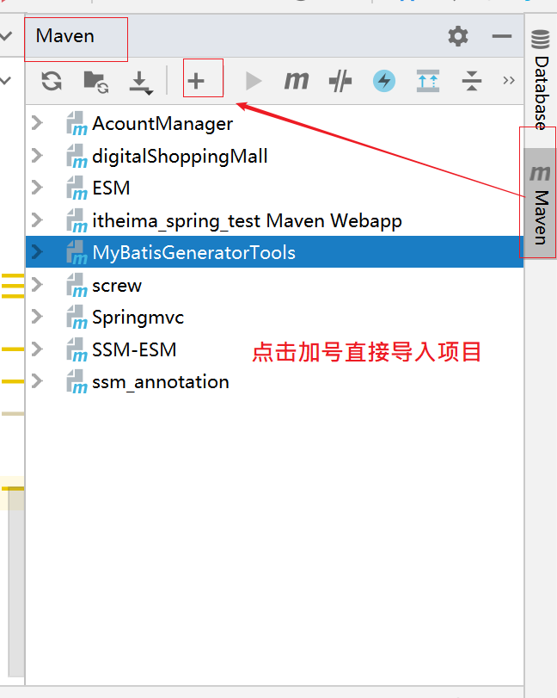This screenshot has height=698, width=557.
Task: Hide the Maven tool window
Action: (502, 36)
